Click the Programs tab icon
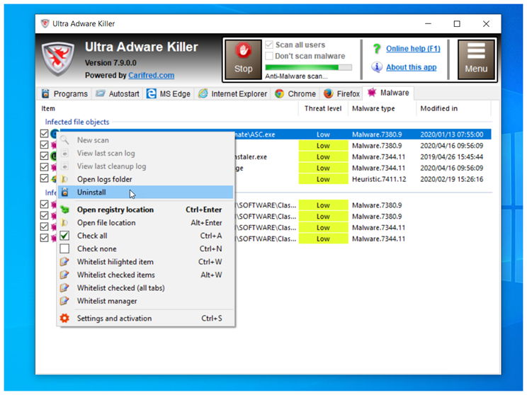527x395 pixels. pos(45,93)
